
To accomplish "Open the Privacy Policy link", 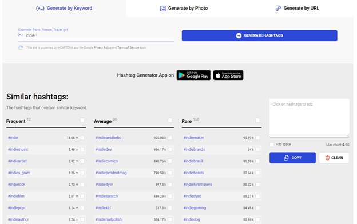I will tap(102, 48).
